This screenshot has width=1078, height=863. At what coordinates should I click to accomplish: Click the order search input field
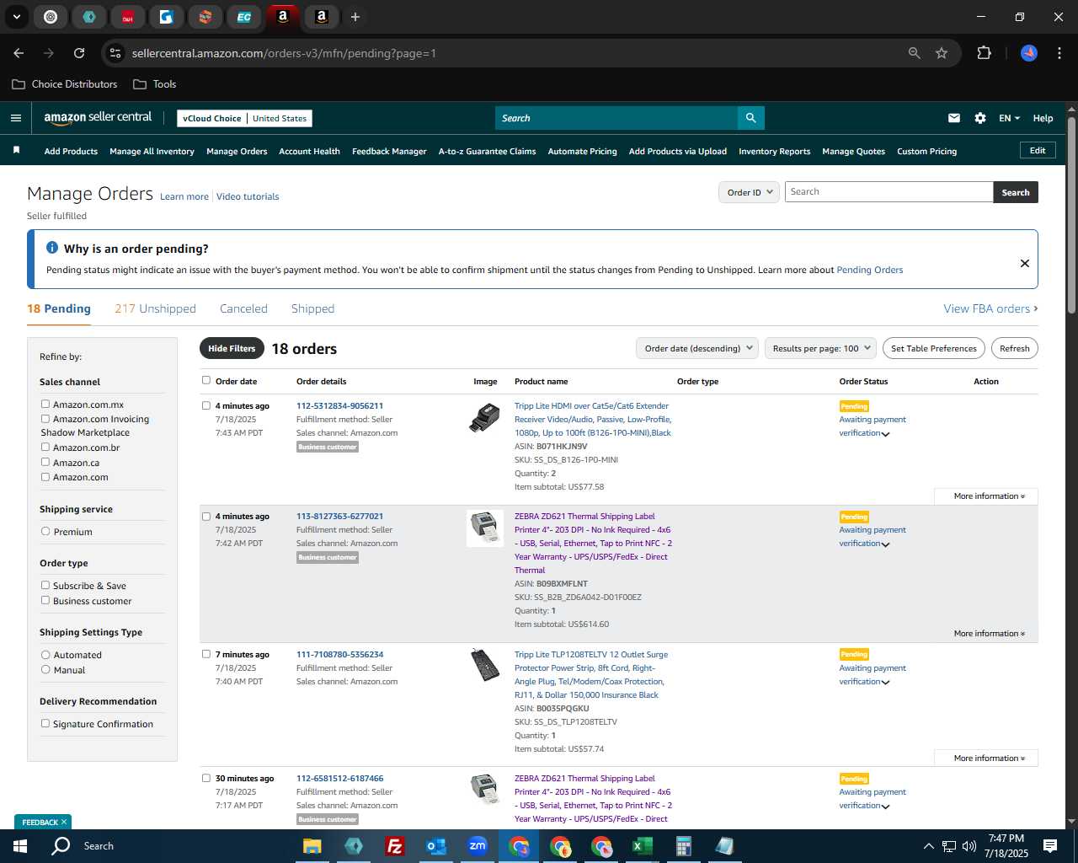(x=889, y=192)
